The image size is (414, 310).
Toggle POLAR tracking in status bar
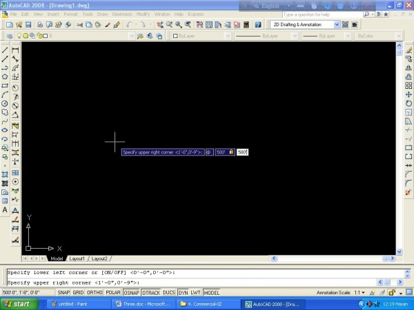[x=113, y=293]
